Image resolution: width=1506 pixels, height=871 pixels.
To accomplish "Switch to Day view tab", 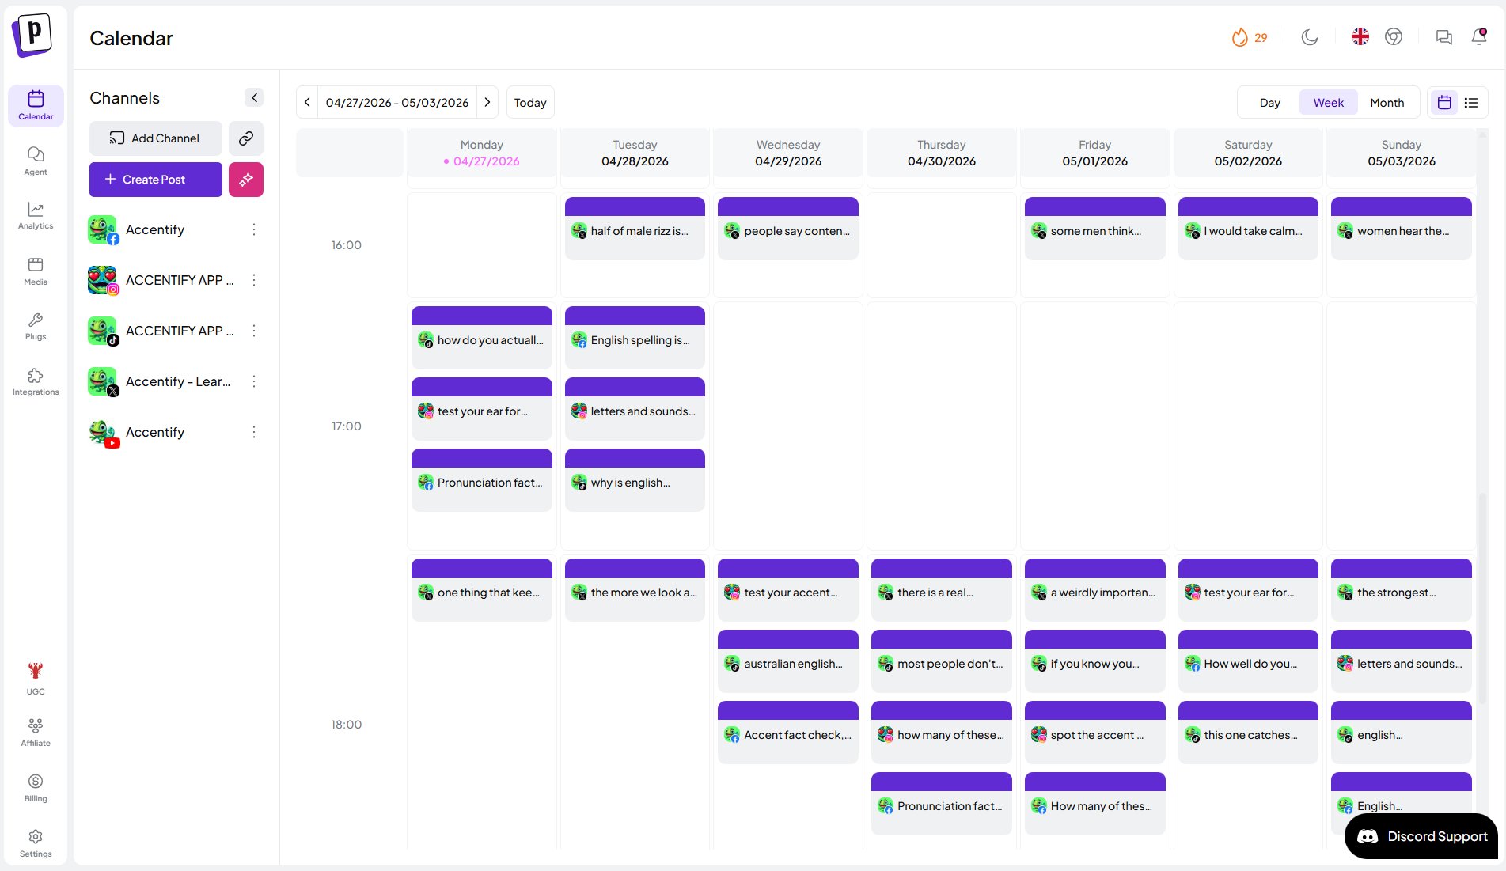I will [1269, 103].
